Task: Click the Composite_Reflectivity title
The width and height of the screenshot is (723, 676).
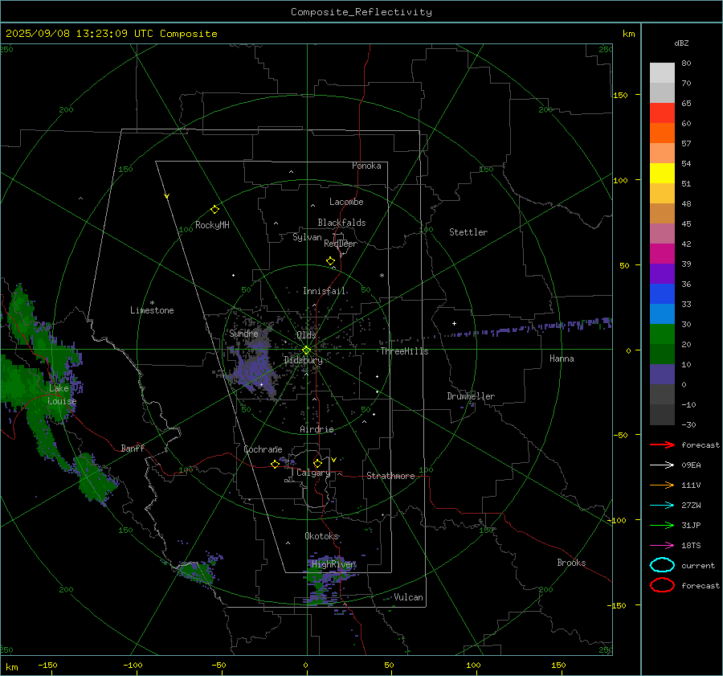Action: tap(361, 12)
